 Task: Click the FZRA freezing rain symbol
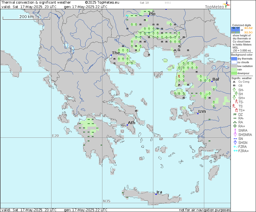(x=236, y=147)
